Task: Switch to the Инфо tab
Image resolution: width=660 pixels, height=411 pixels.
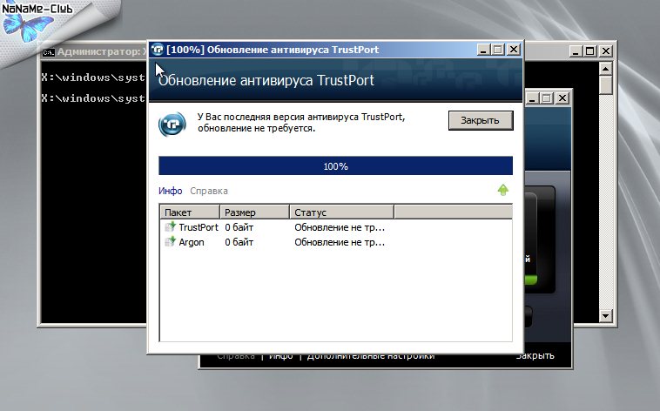Action: coord(170,191)
